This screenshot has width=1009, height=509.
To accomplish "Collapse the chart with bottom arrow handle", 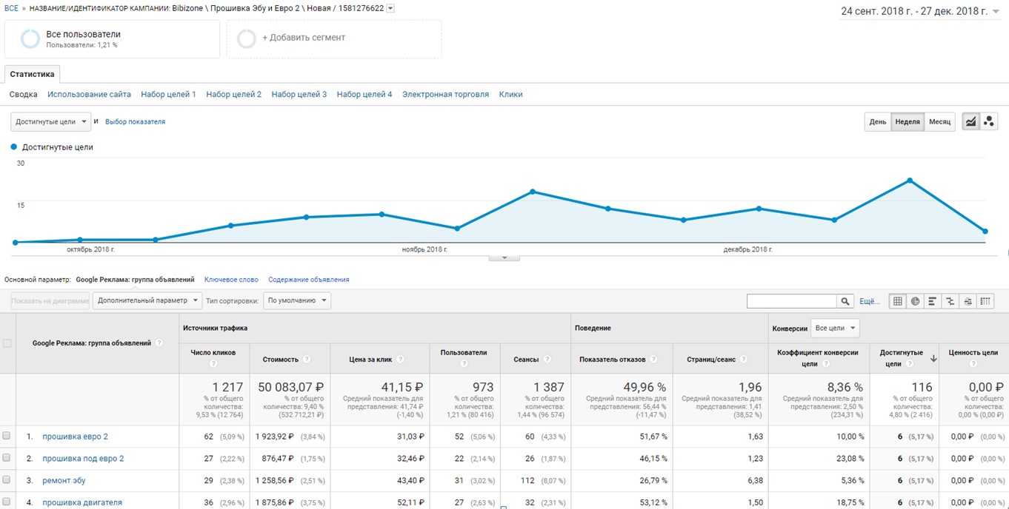I will point(504,257).
